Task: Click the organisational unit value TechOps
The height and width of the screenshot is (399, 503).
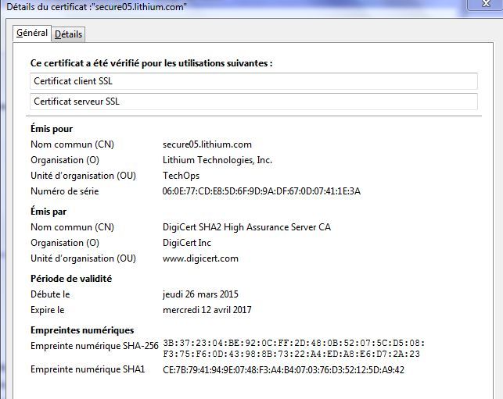Action: (181, 176)
